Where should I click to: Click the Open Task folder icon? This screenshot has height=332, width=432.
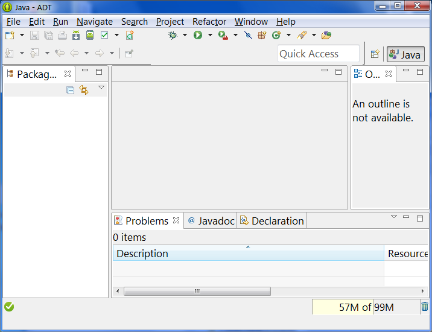326,35
